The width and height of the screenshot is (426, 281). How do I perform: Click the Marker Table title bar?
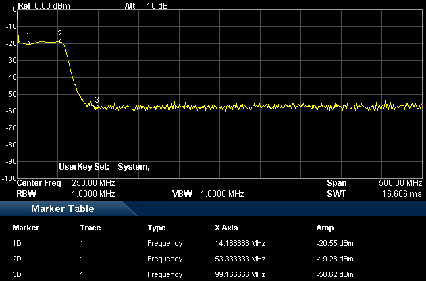point(62,209)
